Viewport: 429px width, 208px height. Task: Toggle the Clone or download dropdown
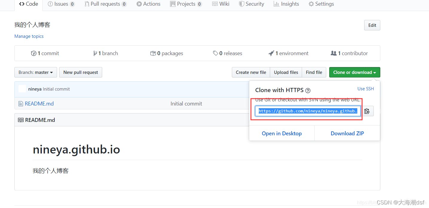pos(355,72)
